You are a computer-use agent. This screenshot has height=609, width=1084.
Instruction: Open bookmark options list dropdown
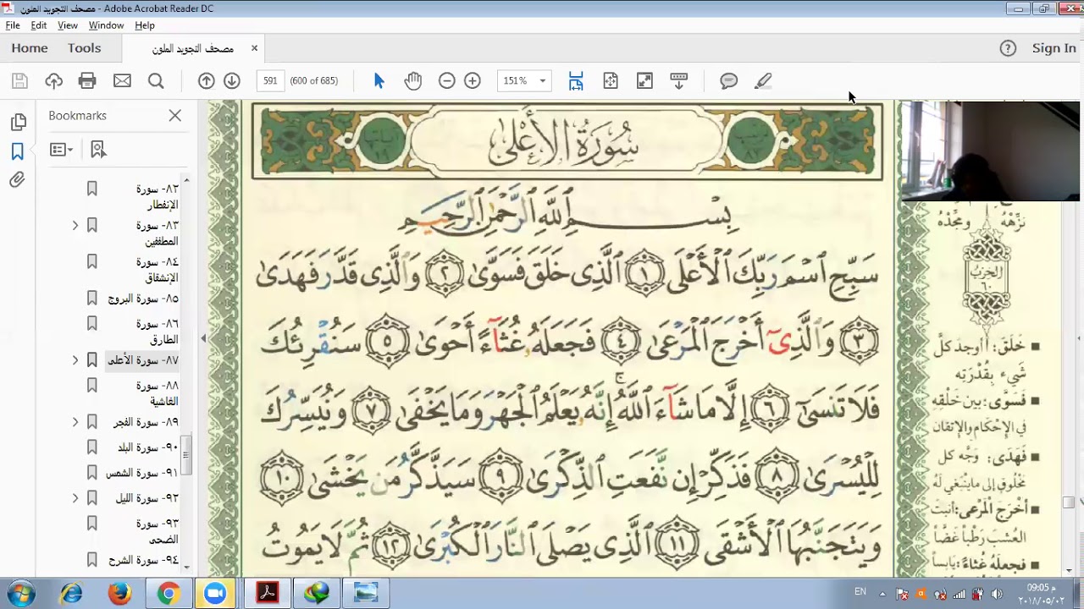pos(61,150)
